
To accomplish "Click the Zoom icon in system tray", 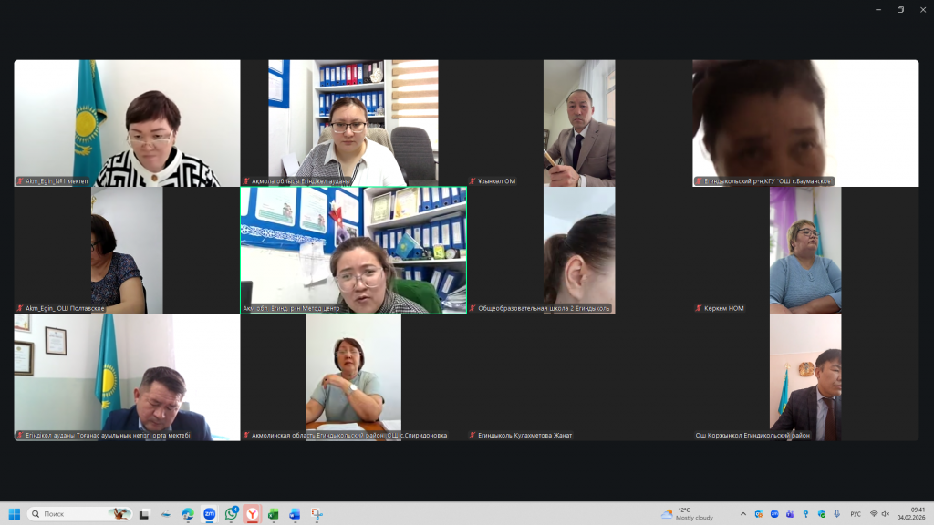I will tap(774, 514).
